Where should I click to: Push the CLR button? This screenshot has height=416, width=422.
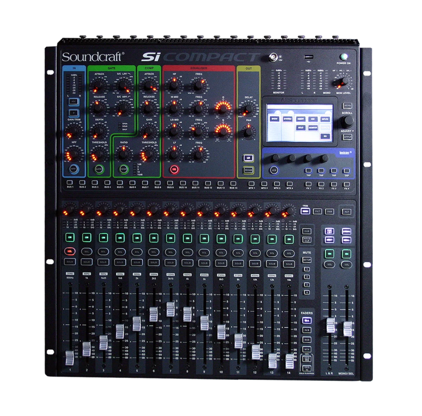tap(307, 231)
